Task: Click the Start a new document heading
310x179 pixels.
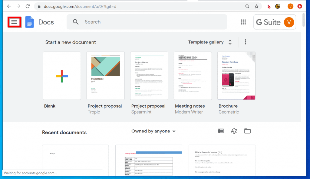Action: [71, 42]
